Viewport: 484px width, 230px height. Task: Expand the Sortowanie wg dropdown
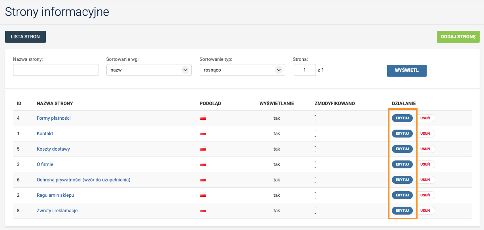[149, 70]
